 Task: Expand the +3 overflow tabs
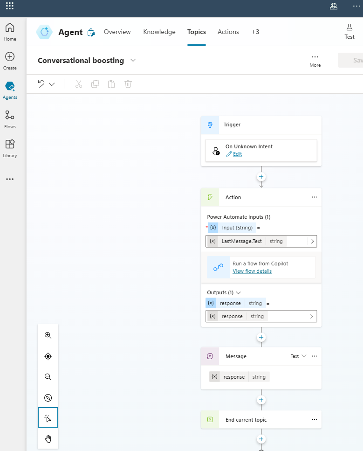click(x=255, y=32)
